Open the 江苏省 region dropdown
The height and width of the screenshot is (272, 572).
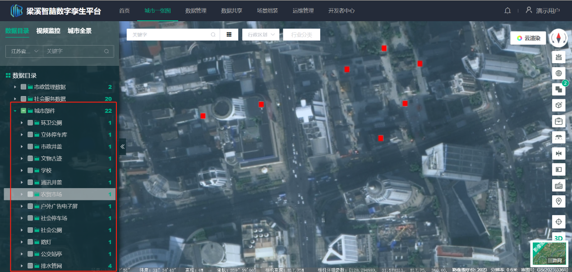pyautogui.click(x=24, y=51)
